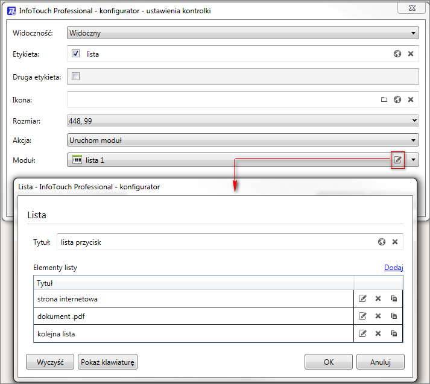Delete the kolejna lista list element
Screen dimensions: 430x384
point(378,333)
